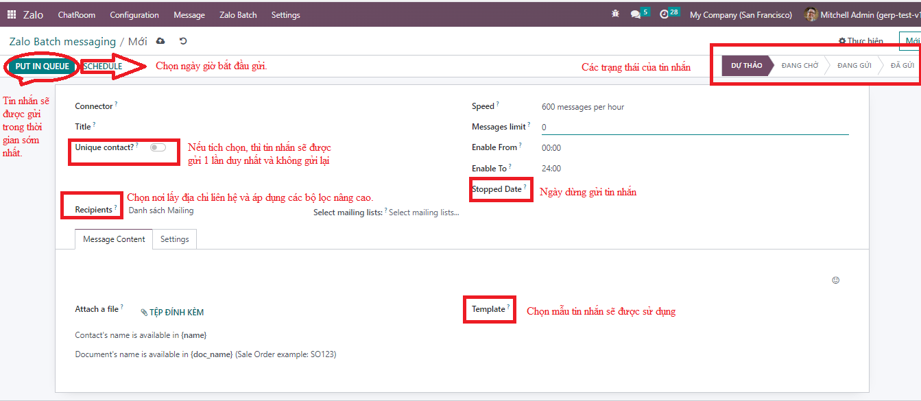921x401 pixels.
Task: Open the Settings top menu
Action: tap(285, 14)
